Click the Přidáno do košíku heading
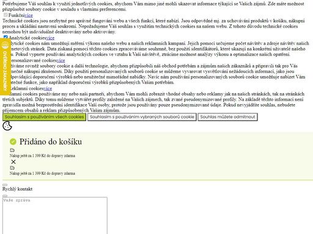Image resolution: width=313 pixels, height=234 pixels. coord(51,142)
